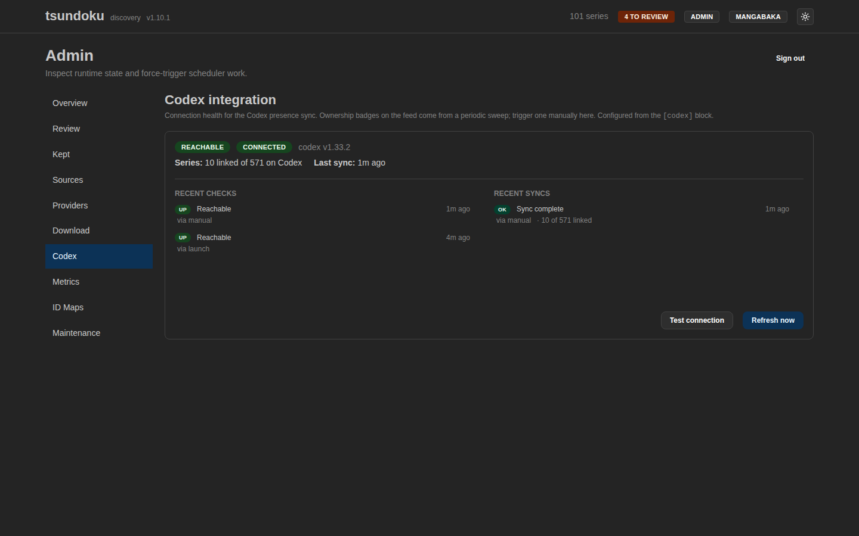Click the 'Series: 10 linked of 571 on Codex' text
The image size is (859, 536).
238,163
